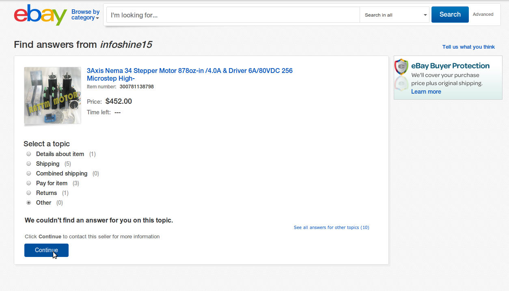
Task: Open the Search in all dropdown
Action: [x=394, y=15]
